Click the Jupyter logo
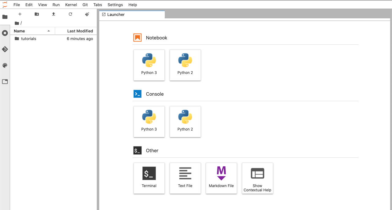 [x=5, y=5]
